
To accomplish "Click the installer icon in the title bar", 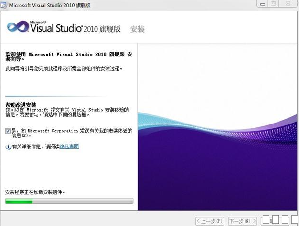I will [x=4, y=5].
